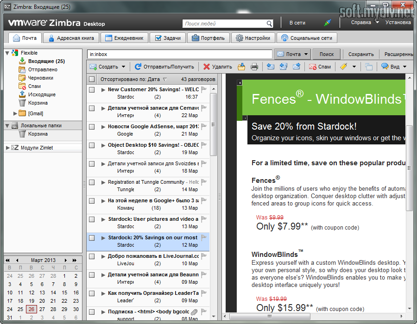
Task: Toggle the select-all checkbox in list header
Action: pos(92,79)
